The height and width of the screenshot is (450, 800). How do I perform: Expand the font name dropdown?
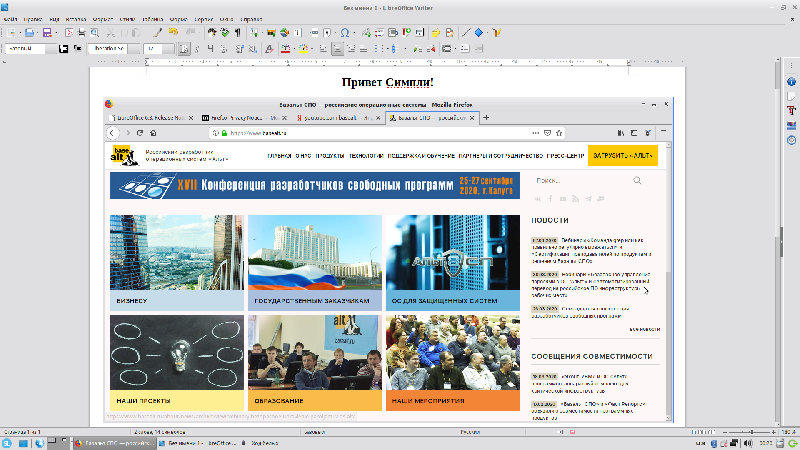pos(134,49)
